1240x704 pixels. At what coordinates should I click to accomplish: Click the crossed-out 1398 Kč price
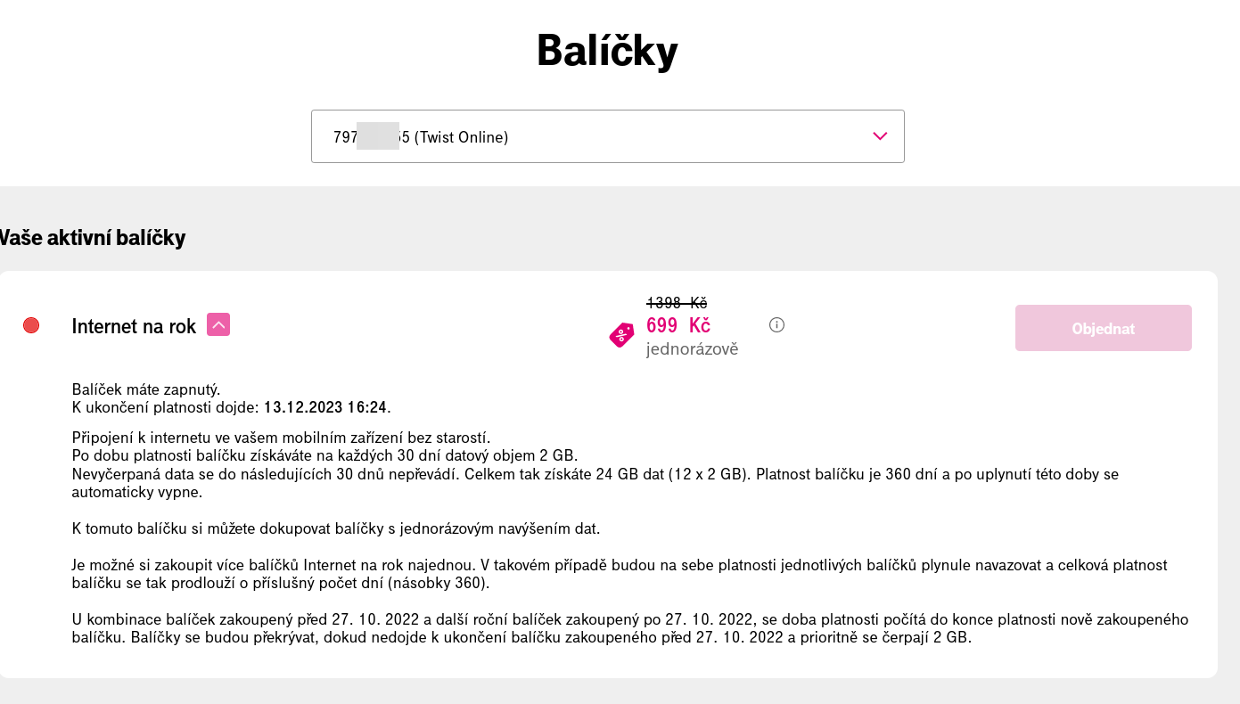(x=677, y=302)
